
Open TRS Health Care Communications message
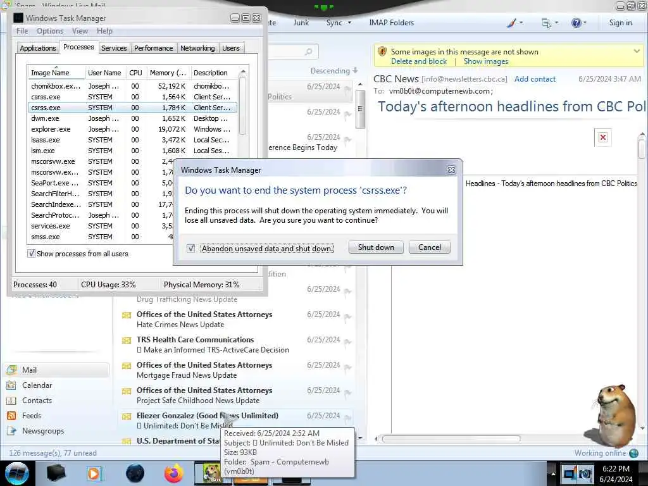[235, 345]
